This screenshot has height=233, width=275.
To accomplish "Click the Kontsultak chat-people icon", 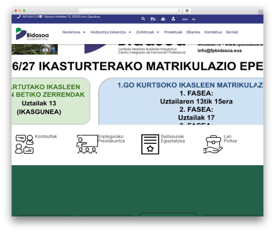I will (24, 144).
